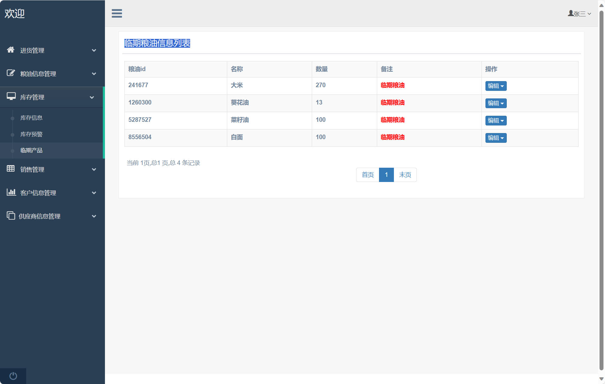Click the vertical scrollbar down arrow
The image size is (605, 384).
[601, 379]
